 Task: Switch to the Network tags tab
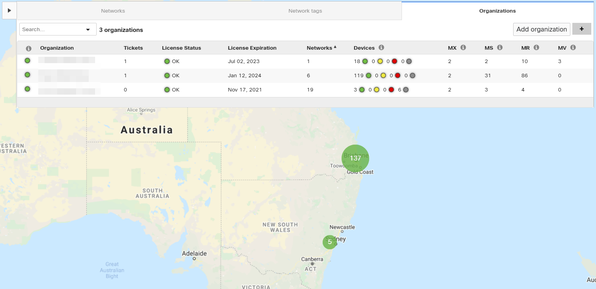tap(305, 11)
